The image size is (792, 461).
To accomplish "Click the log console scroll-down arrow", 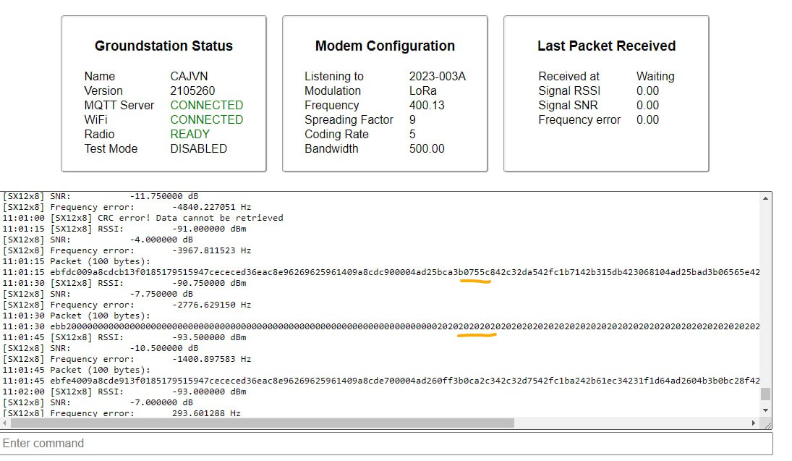I will tap(765, 411).
